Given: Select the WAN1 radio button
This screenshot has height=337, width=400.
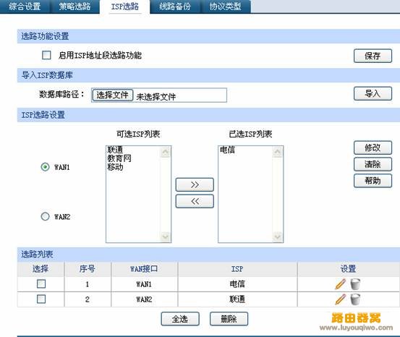Looking at the screenshot, I should tap(45, 167).
